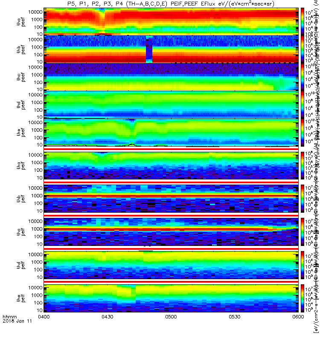Screen dimensions: 320x341
Task: Click the 'thb peef' panel label
Action: pyautogui.click(x=20, y=50)
